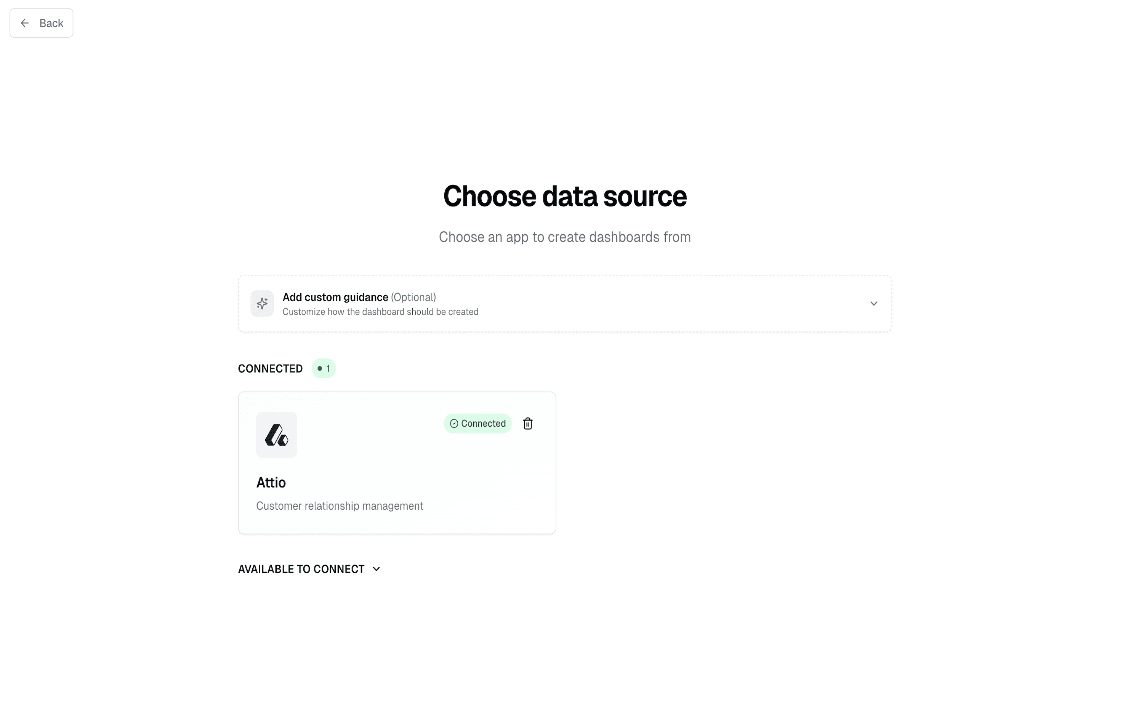Click the (Optional) label text

[413, 297]
